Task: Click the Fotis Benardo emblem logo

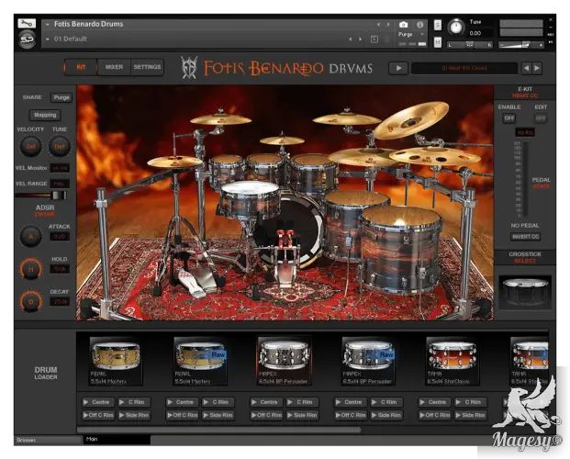Action: point(189,68)
